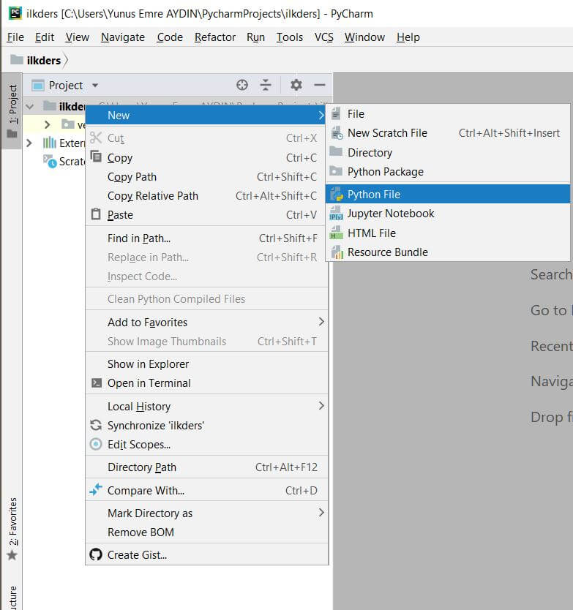This screenshot has height=610, width=573.
Task: Open the Code menu
Action: tap(170, 37)
